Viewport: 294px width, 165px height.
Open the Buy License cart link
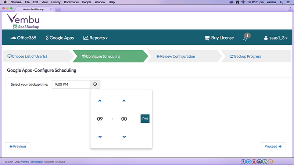click(x=219, y=38)
